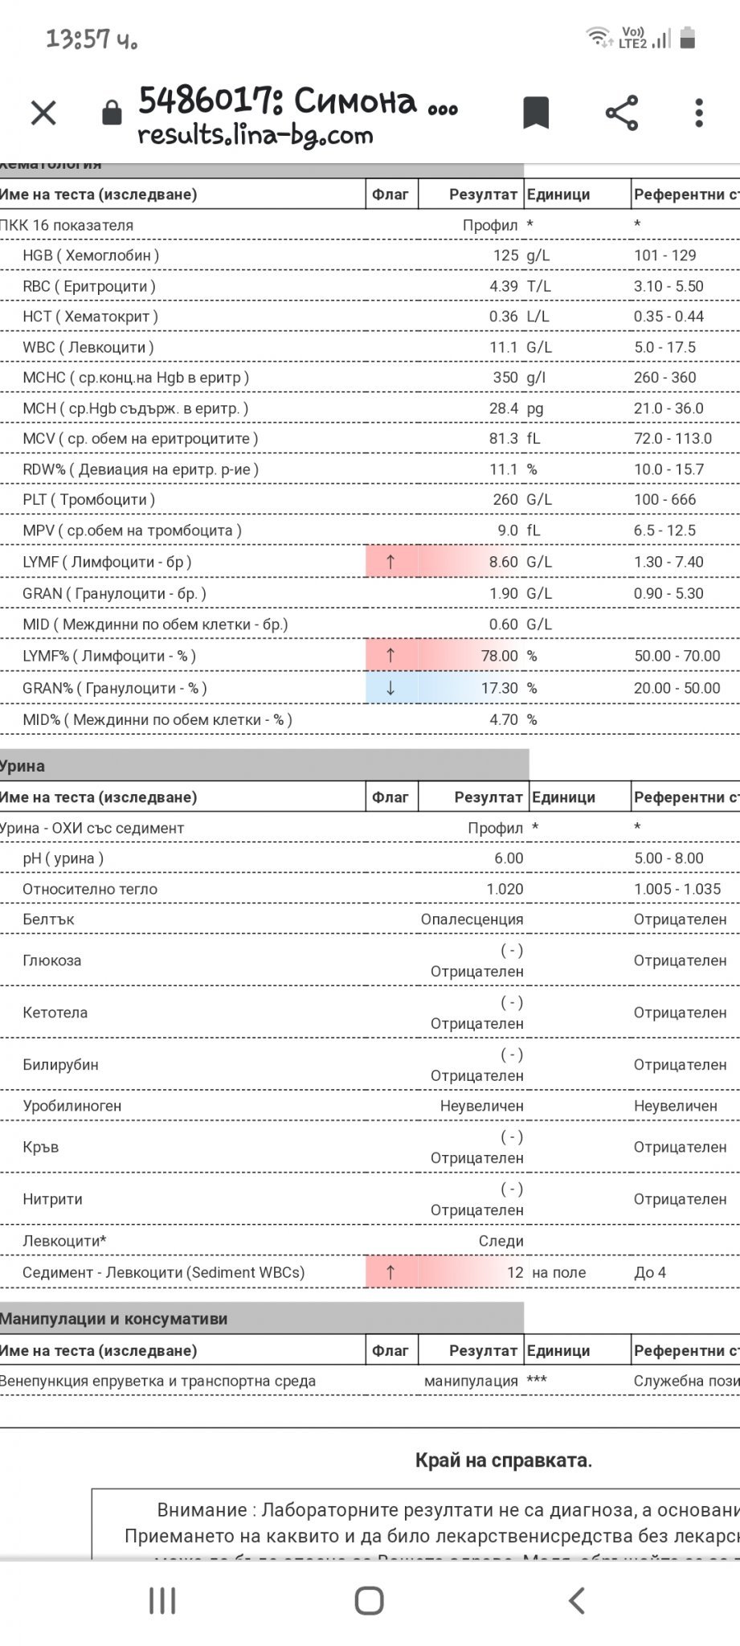Tap the Резултат column header in Урина table
Viewport: 740px width, 1646px height.
(488, 797)
